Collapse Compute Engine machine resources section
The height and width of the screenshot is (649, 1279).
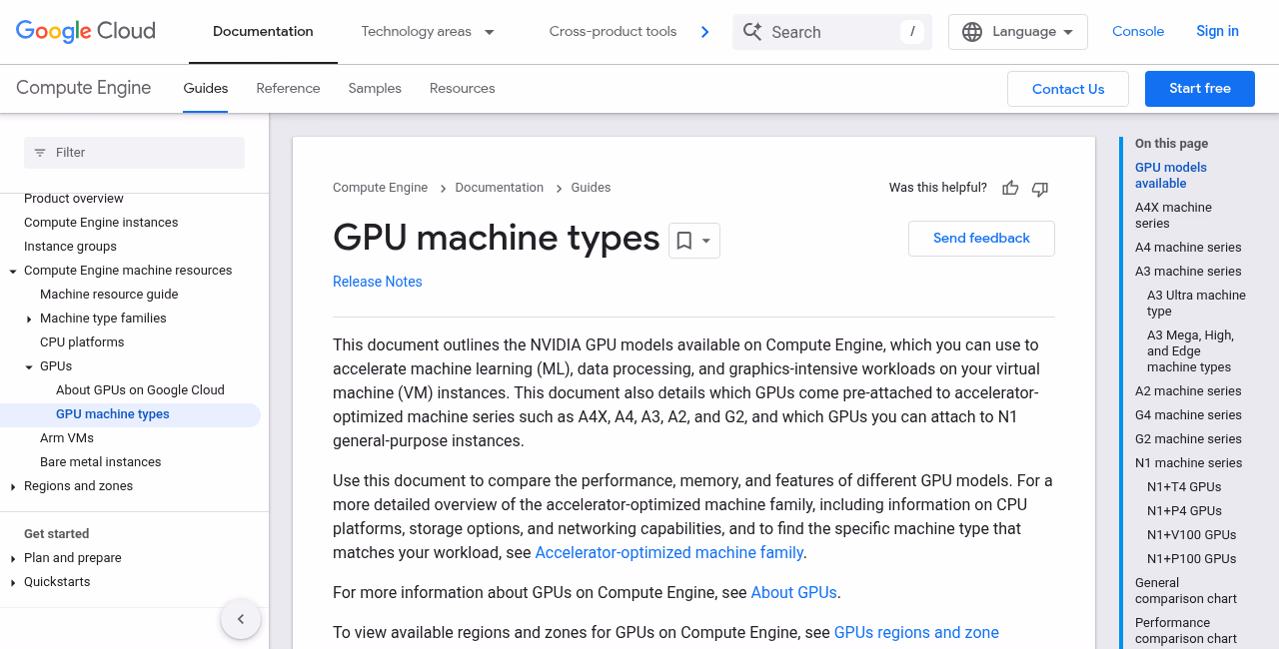[x=13, y=272]
